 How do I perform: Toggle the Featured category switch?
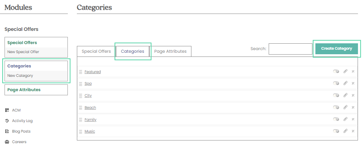336,71
